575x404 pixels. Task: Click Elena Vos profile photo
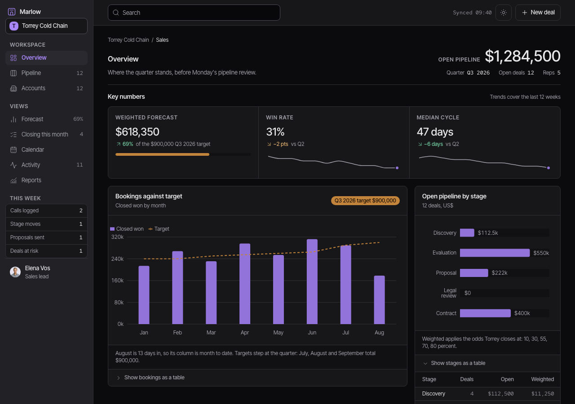(x=15, y=272)
